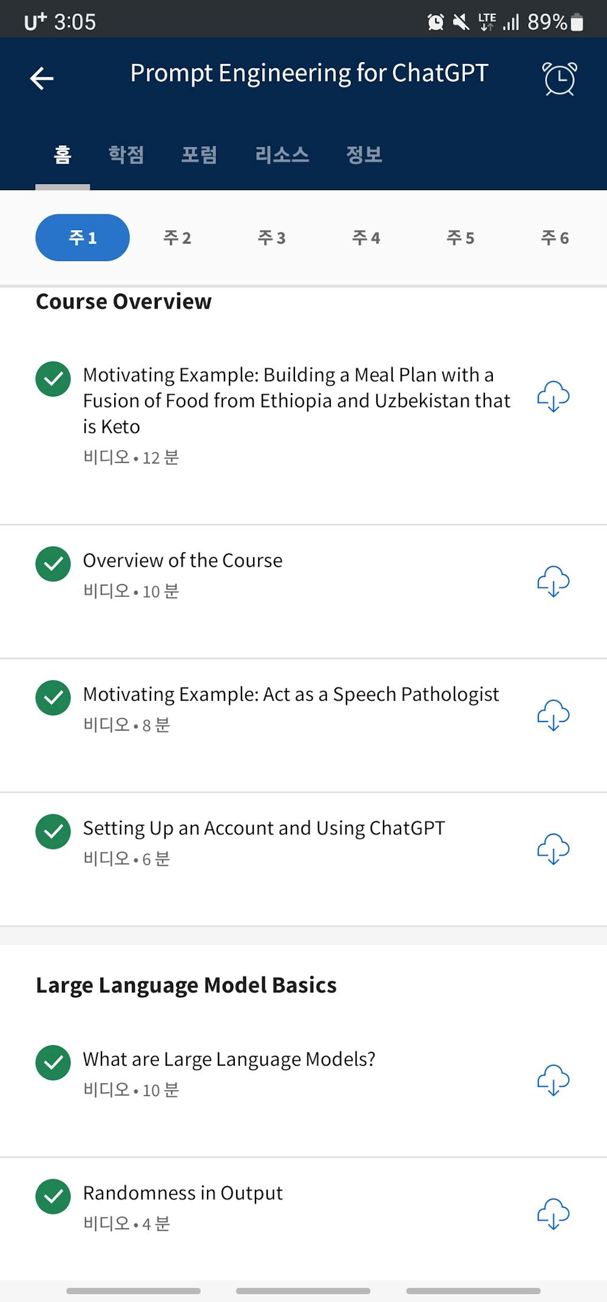Download the Ethiopia Uzbekistan Meal Plan video
The height and width of the screenshot is (1302, 607).
coord(553,397)
